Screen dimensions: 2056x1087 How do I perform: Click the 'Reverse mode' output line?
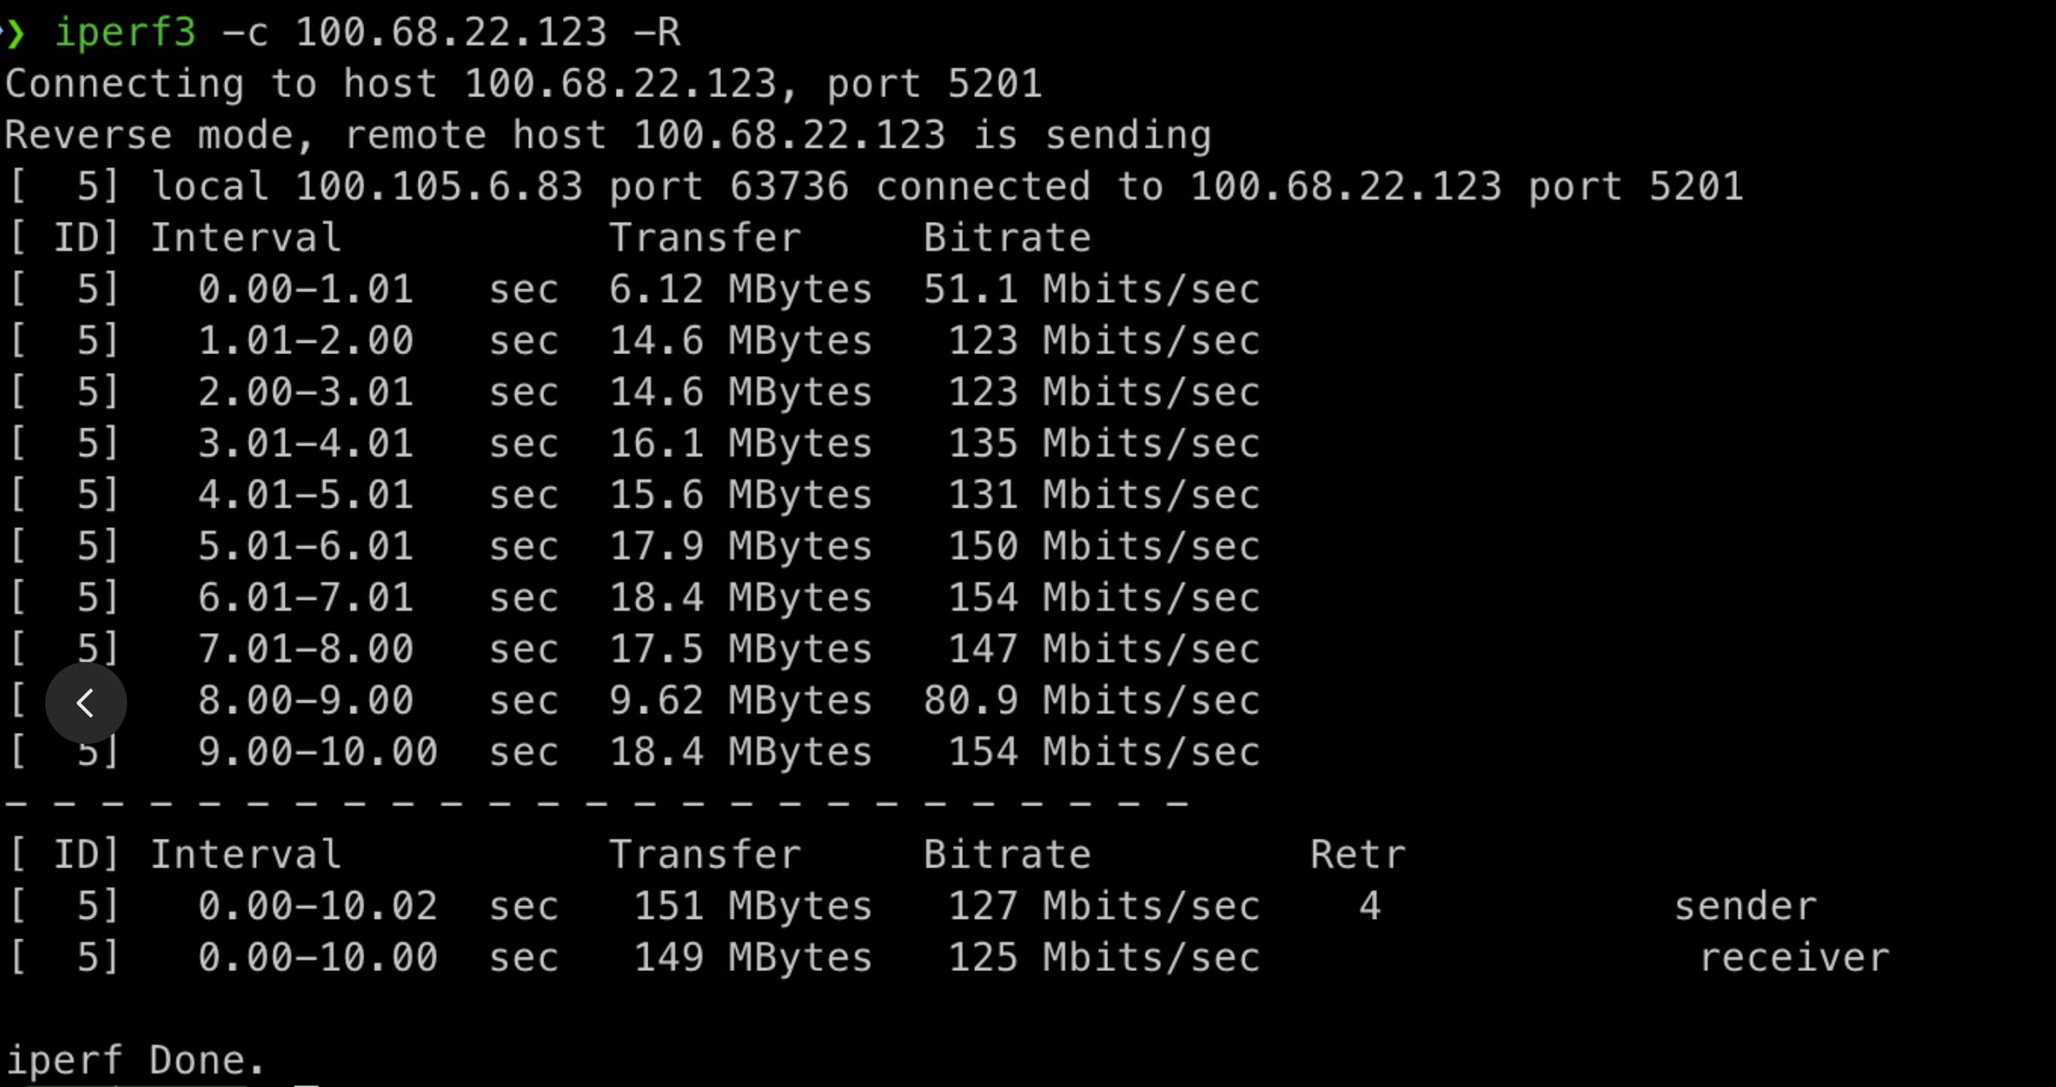(607, 136)
